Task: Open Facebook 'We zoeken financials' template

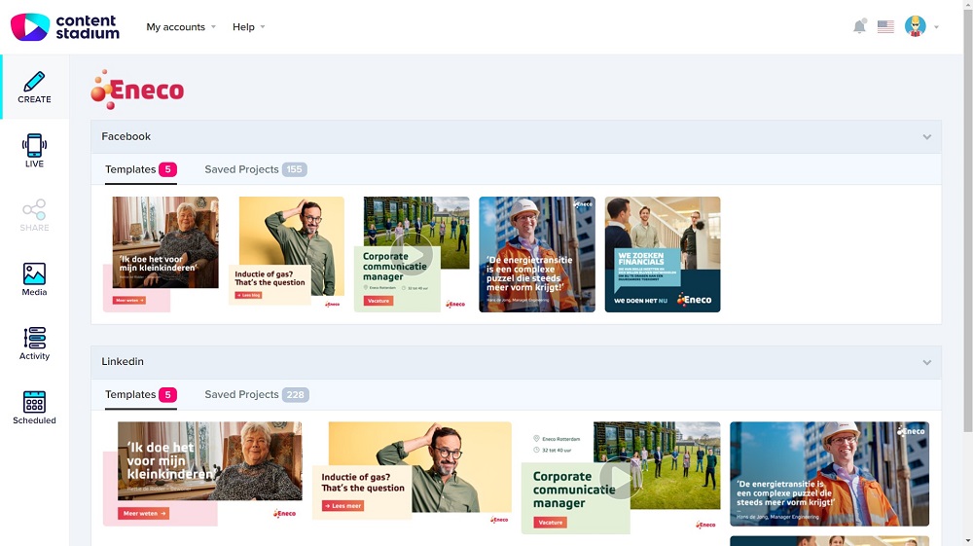Action: 663,254
